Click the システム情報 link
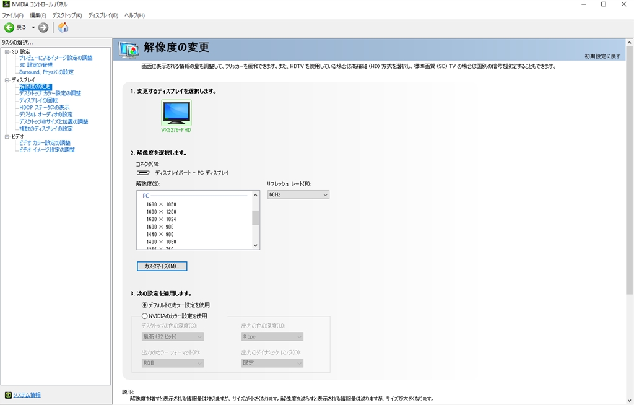Image resolution: width=634 pixels, height=405 pixels. tap(27, 395)
